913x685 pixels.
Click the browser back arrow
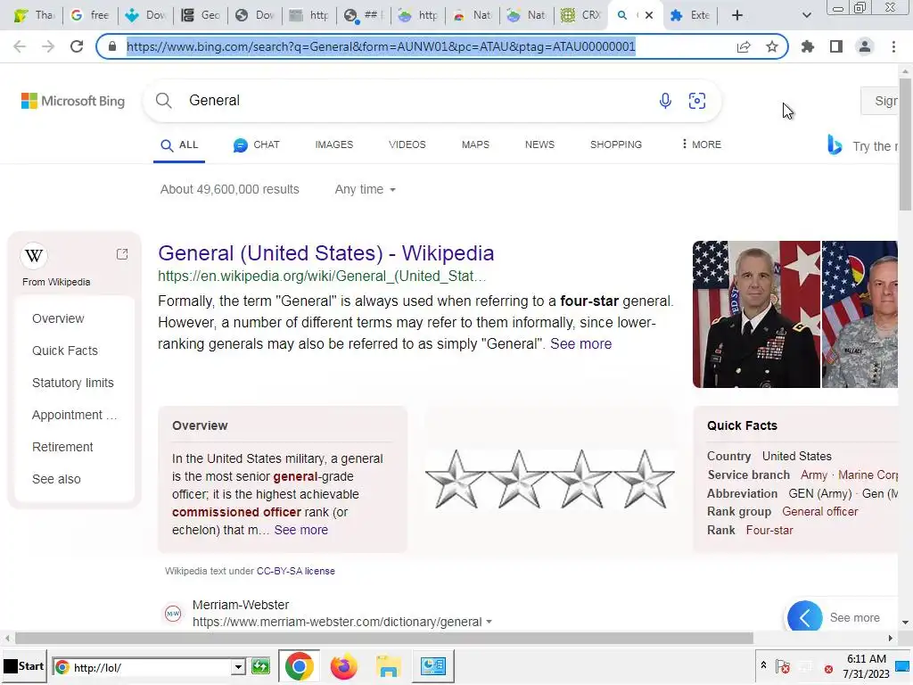coord(20,46)
